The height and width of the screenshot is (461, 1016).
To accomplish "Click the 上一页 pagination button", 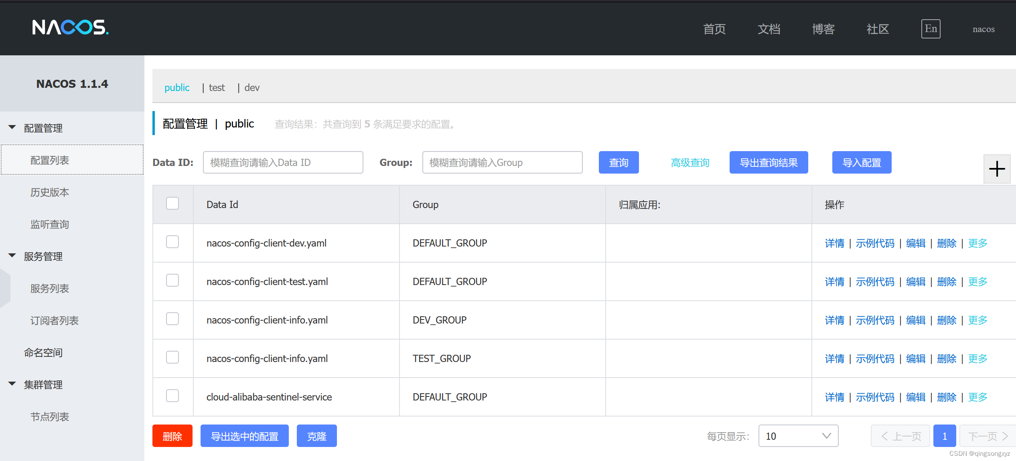I will coord(900,436).
